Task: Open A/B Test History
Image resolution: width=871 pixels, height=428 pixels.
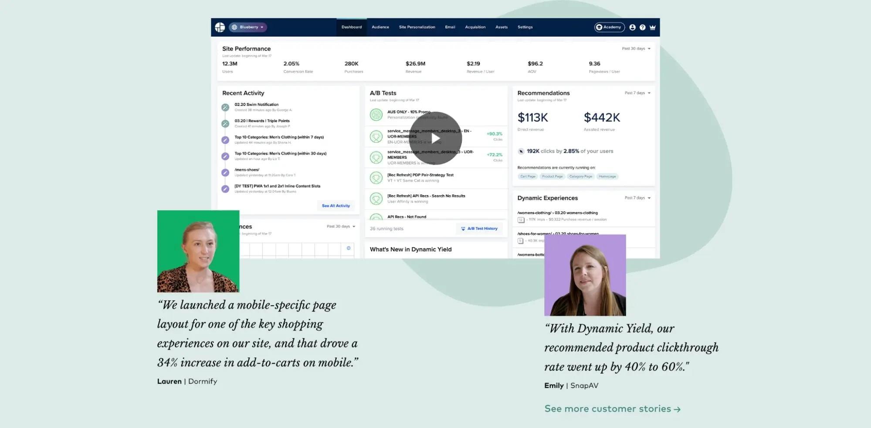Action: (x=479, y=228)
